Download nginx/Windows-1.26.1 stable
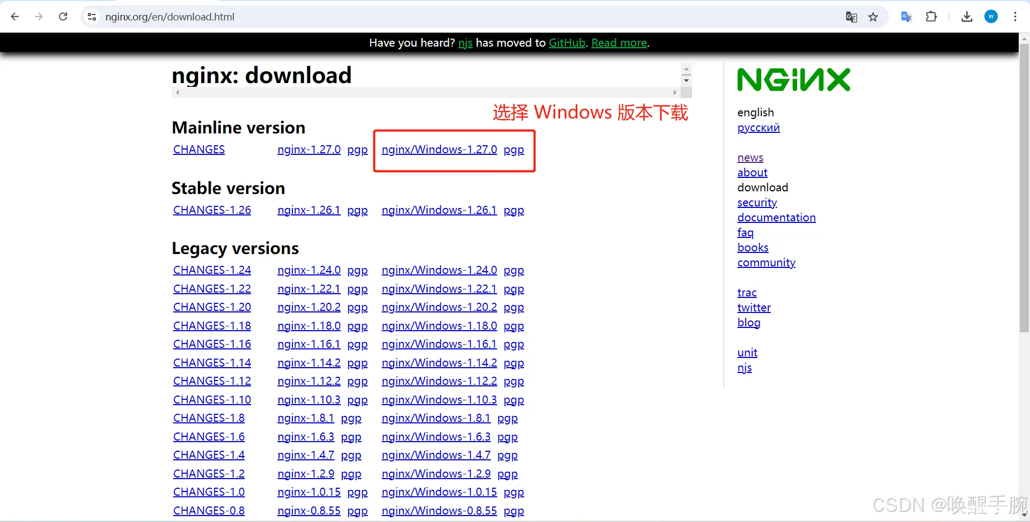This screenshot has height=522, width=1030. click(x=439, y=210)
